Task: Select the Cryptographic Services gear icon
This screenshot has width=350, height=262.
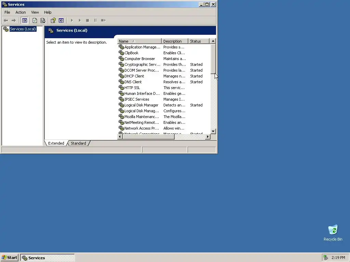Action: (121, 64)
